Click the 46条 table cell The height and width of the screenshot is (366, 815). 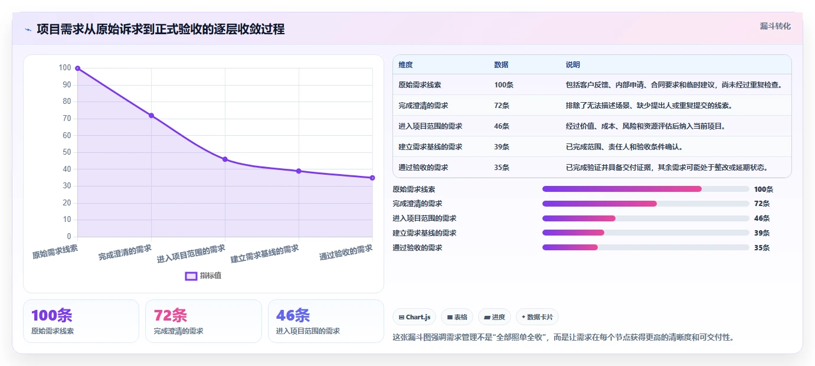[x=502, y=126]
